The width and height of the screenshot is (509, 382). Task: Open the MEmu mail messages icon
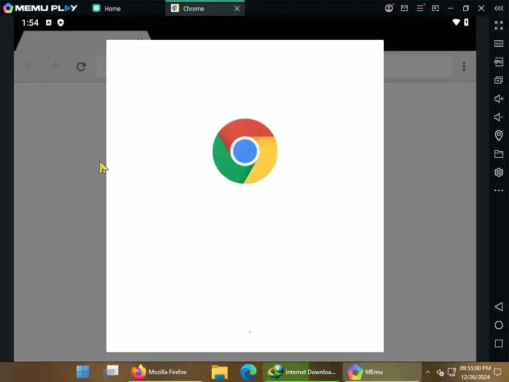(x=404, y=8)
